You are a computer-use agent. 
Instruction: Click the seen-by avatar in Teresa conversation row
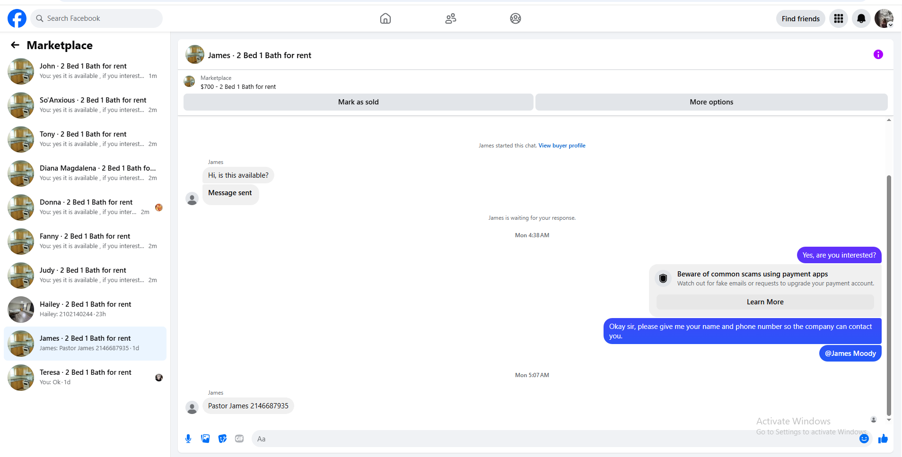click(x=159, y=378)
